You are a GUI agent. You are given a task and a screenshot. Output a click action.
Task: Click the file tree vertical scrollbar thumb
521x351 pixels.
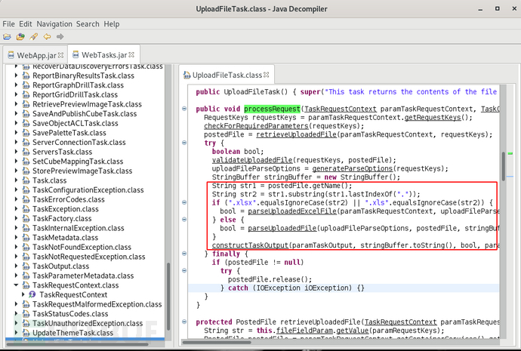[168, 297]
